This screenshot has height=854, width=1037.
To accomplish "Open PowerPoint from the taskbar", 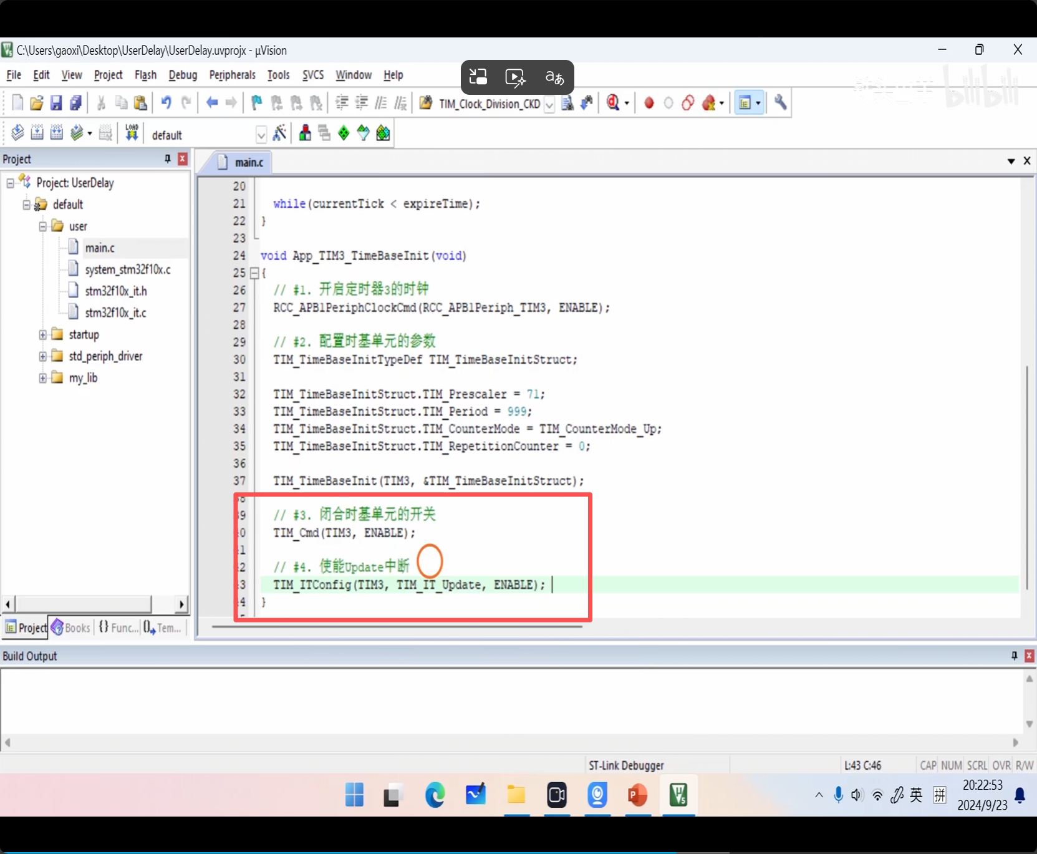I will point(637,795).
